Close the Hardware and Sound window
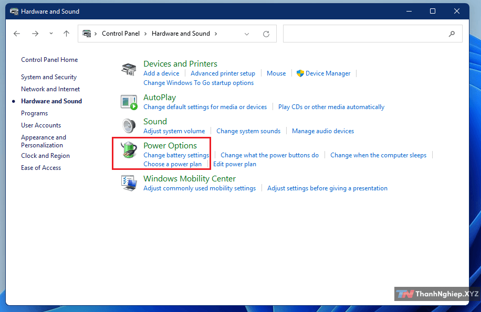The image size is (481, 312). tap(457, 12)
